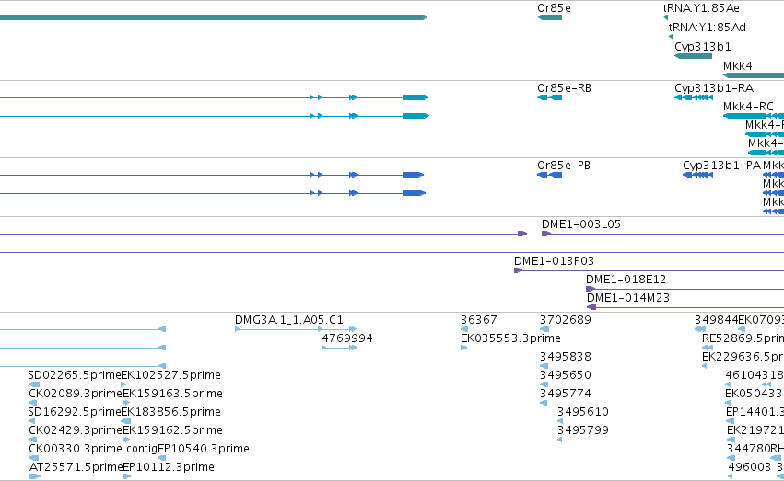784x481 pixels.
Task: Click the CK02089.3prime EST label
Action: 76,394
